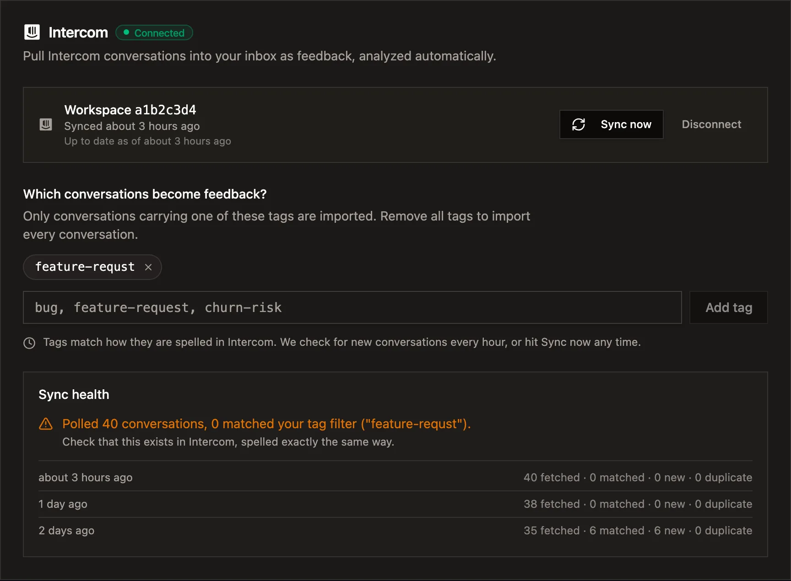The width and height of the screenshot is (791, 581).
Task: Click the warning triangle icon
Action: [46, 424]
